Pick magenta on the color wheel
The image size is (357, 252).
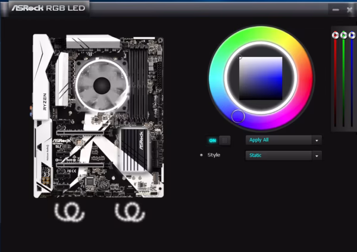(283, 117)
